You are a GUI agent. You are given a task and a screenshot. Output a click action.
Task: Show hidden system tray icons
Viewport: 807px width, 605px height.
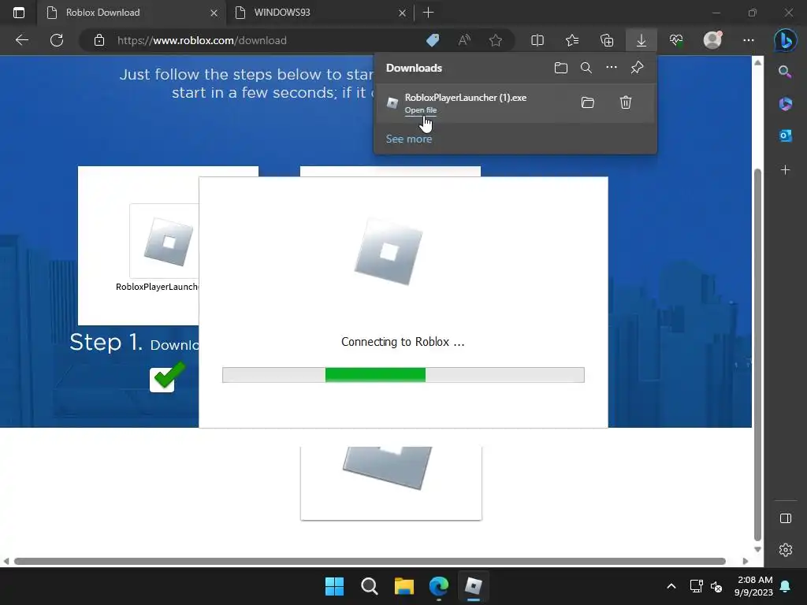(x=671, y=586)
